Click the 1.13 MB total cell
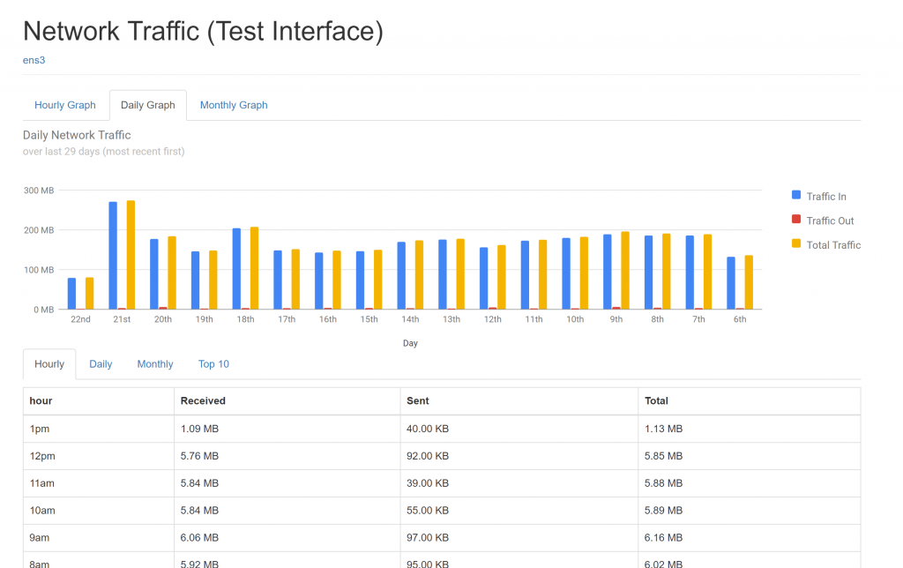Image resolution: width=903 pixels, height=568 pixels. pos(750,429)
